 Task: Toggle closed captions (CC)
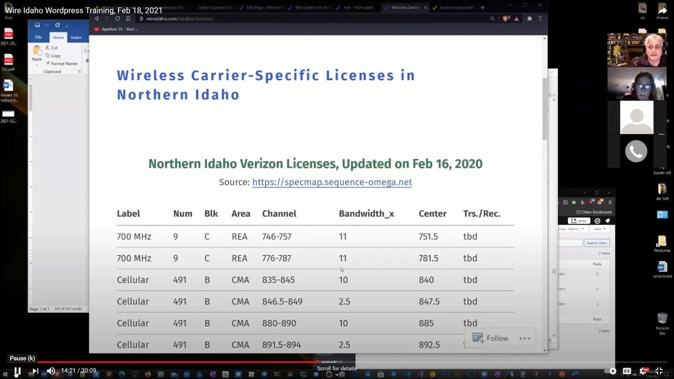tap(627, 371)
